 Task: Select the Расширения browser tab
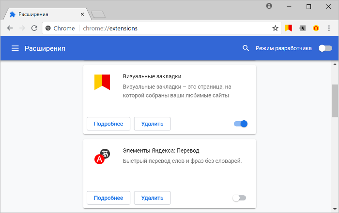(46, 14)
